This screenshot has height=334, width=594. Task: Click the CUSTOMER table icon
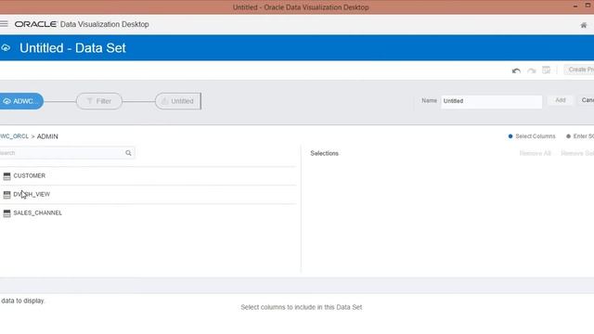[x=6, y=176]
